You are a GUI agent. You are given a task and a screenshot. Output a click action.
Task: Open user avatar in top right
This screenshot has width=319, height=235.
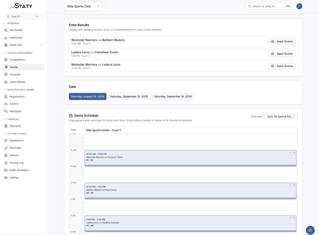pyautogui.click(x=299, y=6)
